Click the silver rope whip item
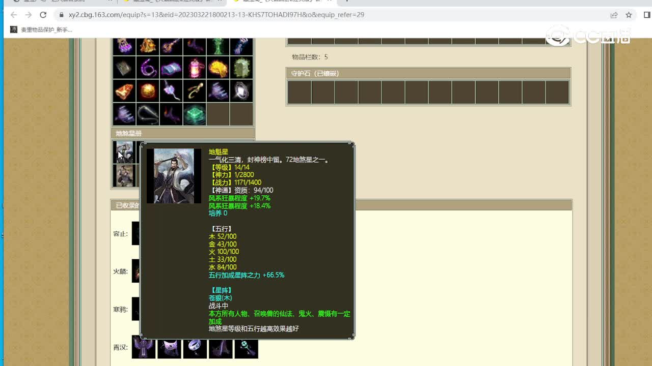 (x=148, y=114)
